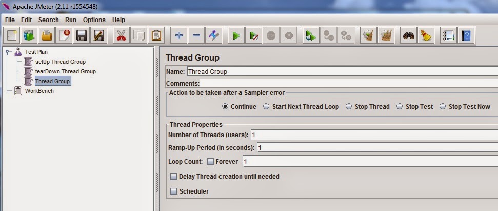Start the test with green arrow
Image resolution: width=498 pixels, height=211 pixels.
coord(236,35)
